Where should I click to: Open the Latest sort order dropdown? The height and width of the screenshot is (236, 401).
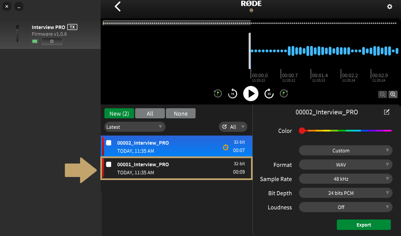pyautogui.click(x=135, y=127)
